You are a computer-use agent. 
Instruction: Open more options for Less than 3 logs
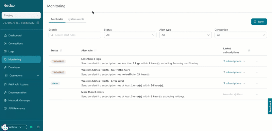coord(257,61)
